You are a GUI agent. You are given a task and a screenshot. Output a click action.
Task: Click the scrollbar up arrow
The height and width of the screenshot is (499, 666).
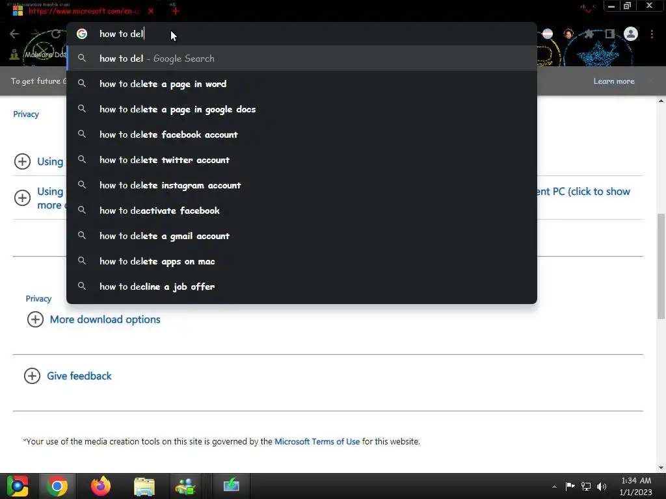661,101
